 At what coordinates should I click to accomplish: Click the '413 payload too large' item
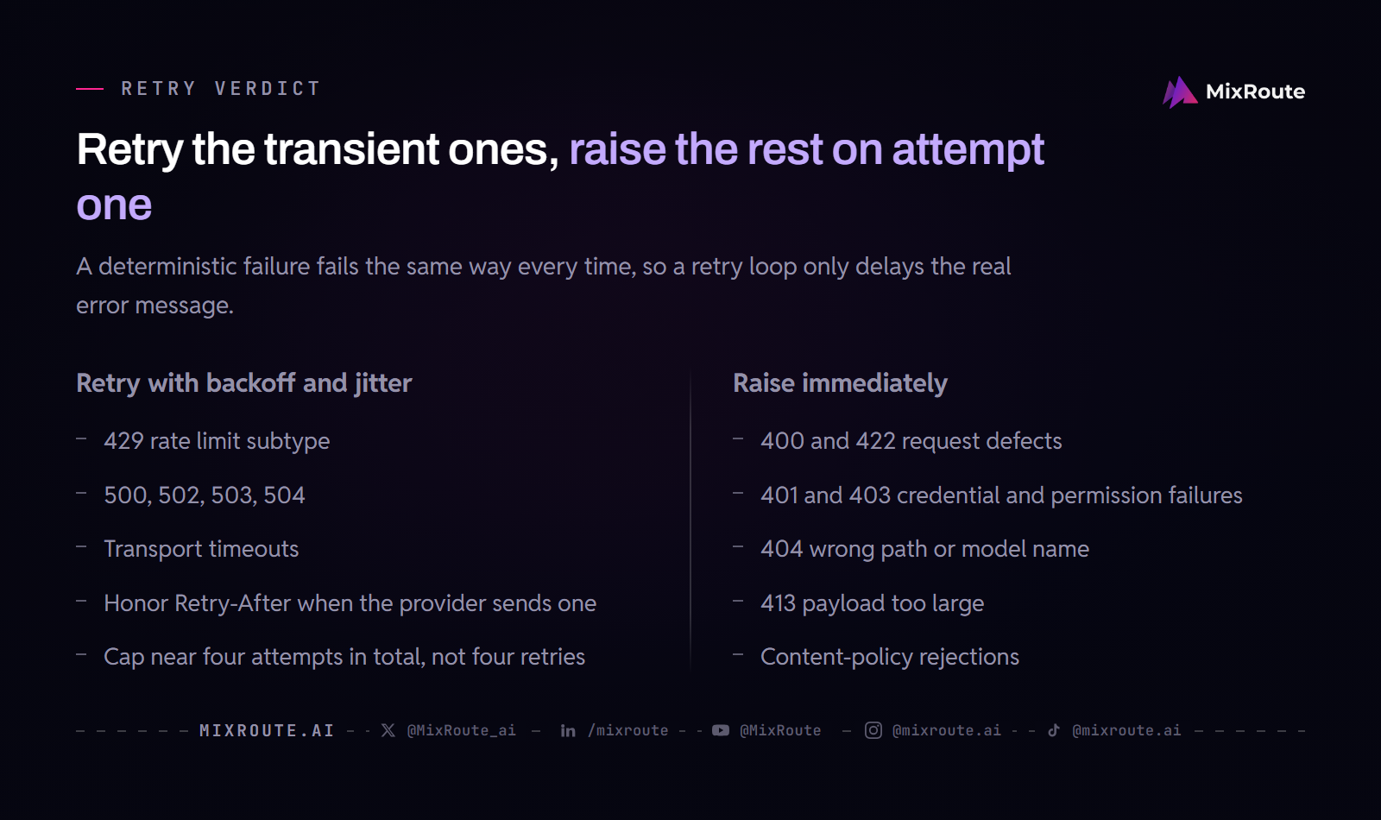tap(872, 602)
